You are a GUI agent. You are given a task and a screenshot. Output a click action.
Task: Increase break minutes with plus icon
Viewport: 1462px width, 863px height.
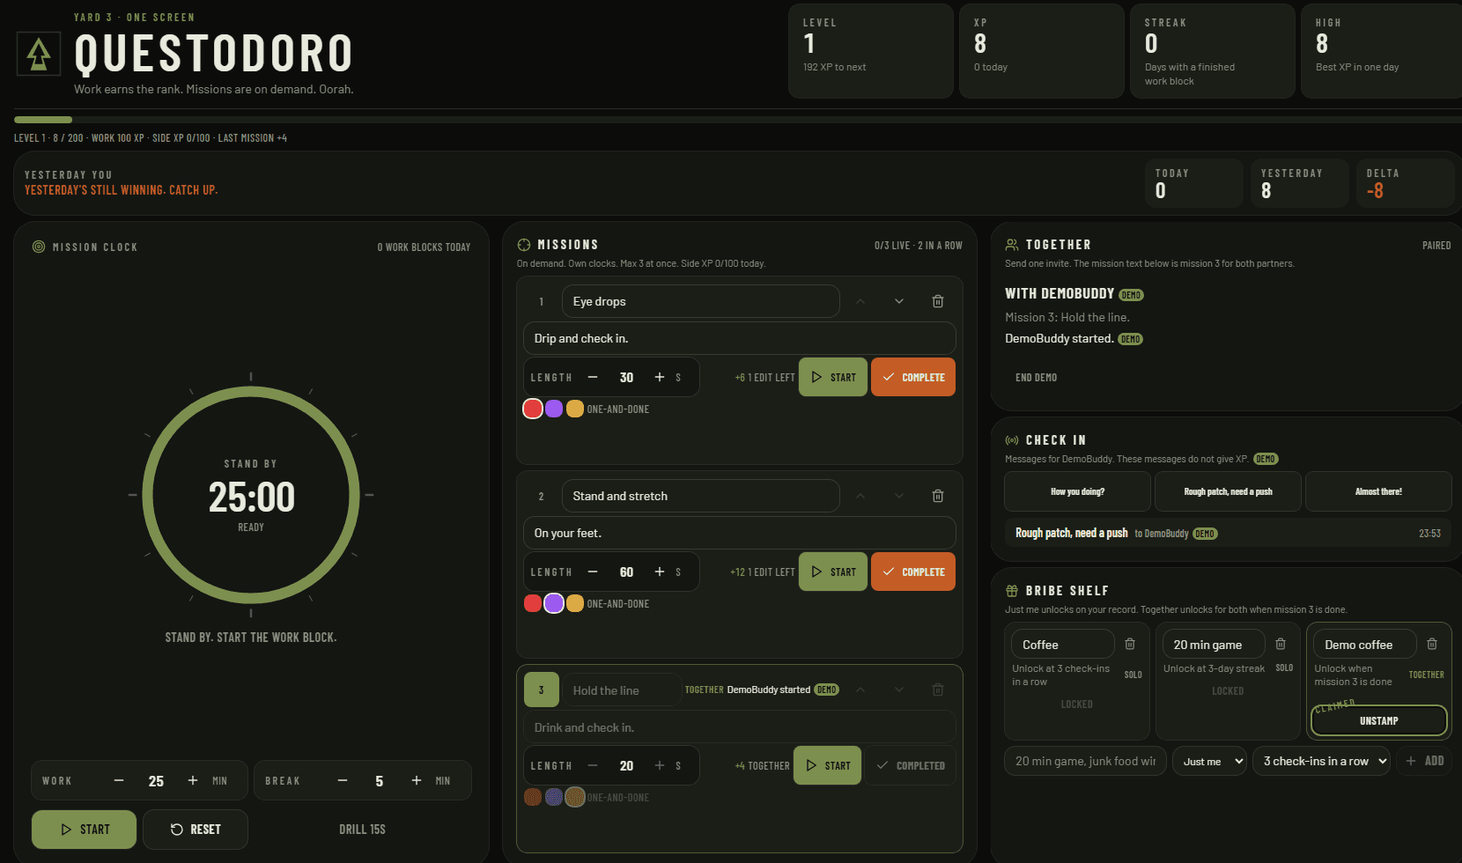pyautogui.click(x=417, y=781)
